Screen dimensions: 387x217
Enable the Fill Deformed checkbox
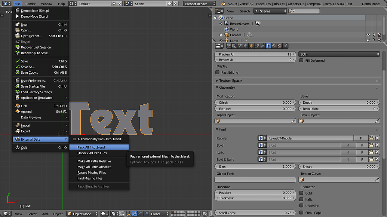[x=301, y=61]
